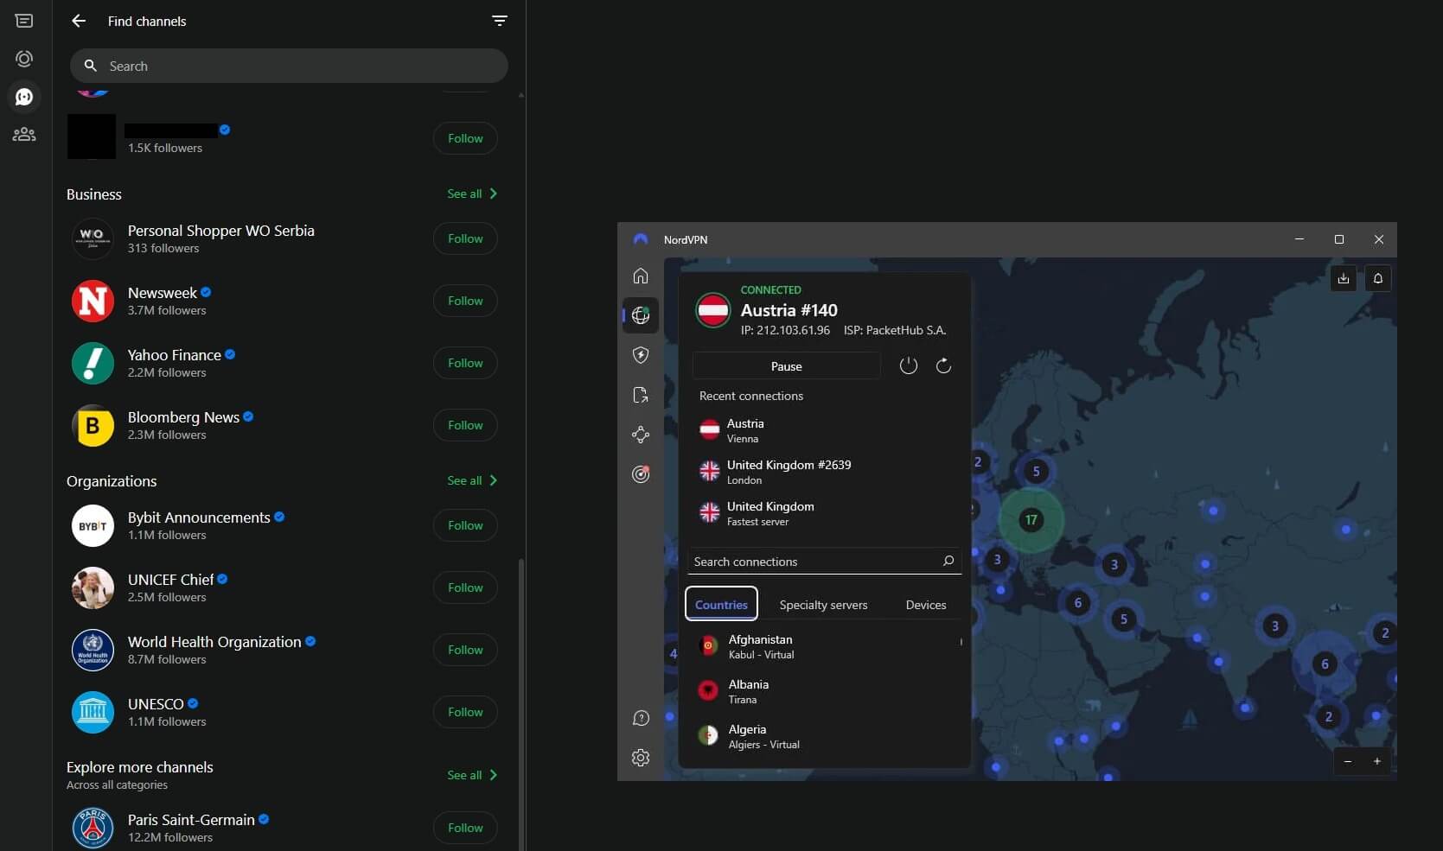Go back from Find channels

pyautogui.click(x=79, y=21)
